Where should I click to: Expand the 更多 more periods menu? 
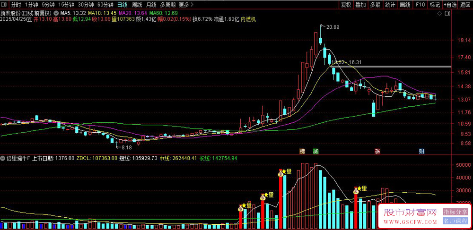(186, 5)
